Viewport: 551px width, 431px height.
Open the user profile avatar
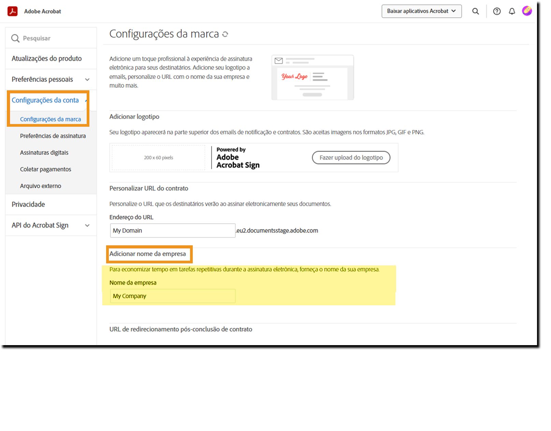coord(527,11)
